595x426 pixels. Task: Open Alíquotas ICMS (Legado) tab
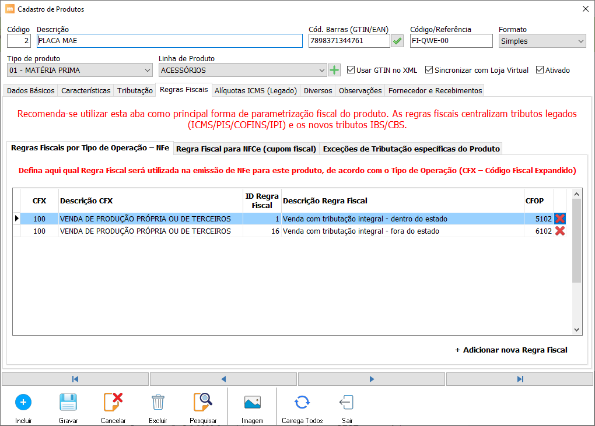[256, 90]
